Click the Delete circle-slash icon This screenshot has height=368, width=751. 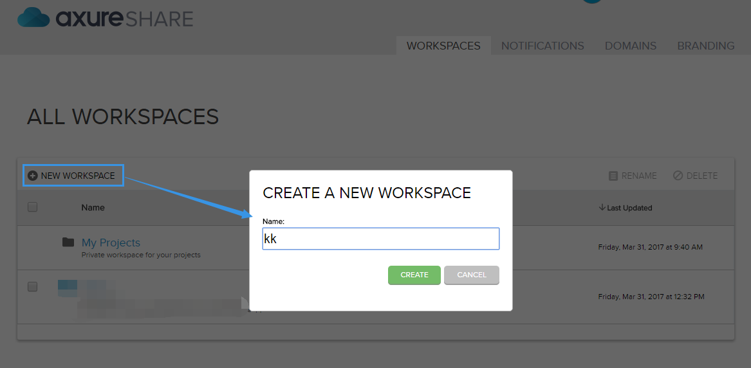pos(678,176)
